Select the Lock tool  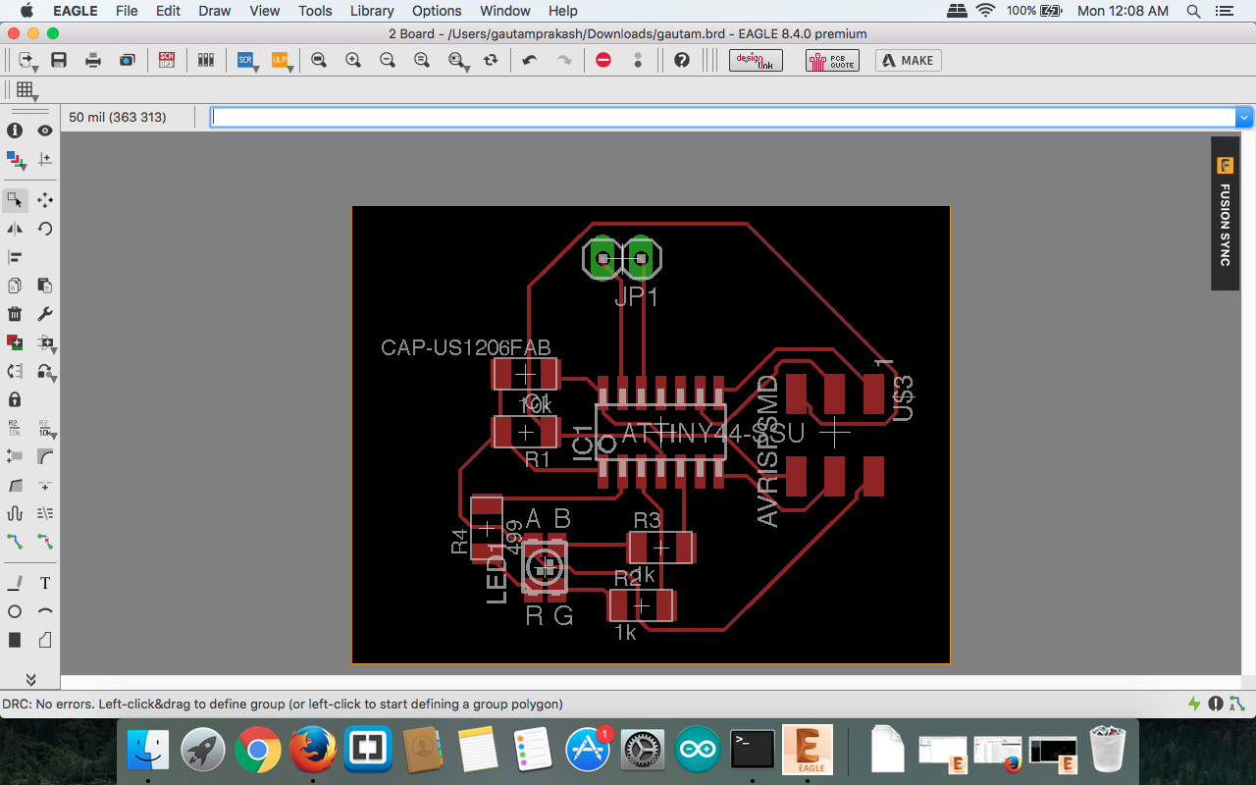pos(15,399)
